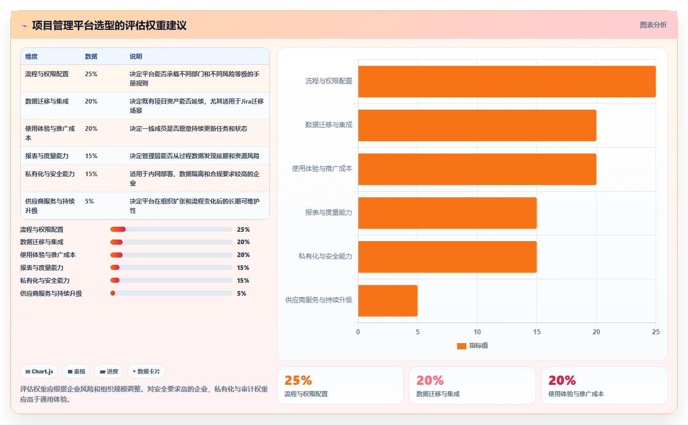Screen dimensions: 688x425
Task: Click the footnote paragraph about 评估权重
Action: 144,394
